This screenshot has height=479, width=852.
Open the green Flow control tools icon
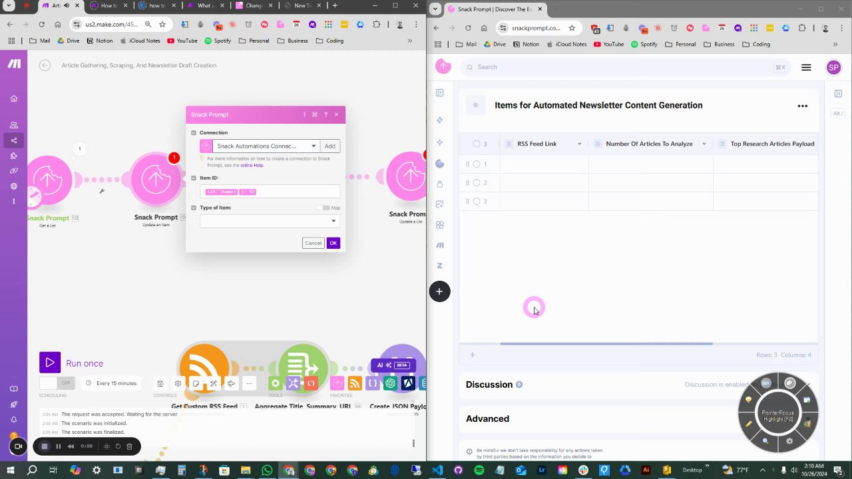(275, 383)
